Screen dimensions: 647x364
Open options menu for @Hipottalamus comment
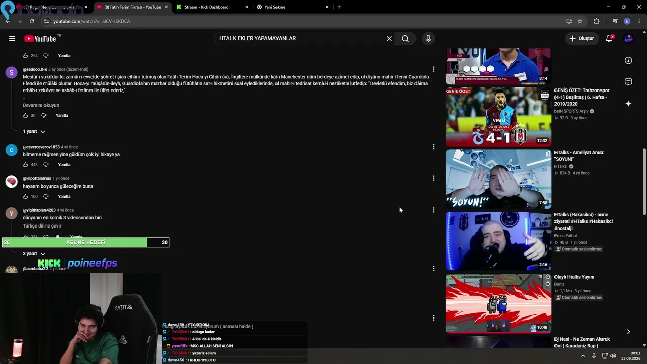point(433,178)
